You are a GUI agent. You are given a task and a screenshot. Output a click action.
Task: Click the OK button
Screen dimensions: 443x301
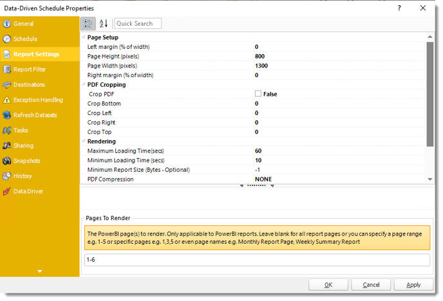[x=328, y=285]
